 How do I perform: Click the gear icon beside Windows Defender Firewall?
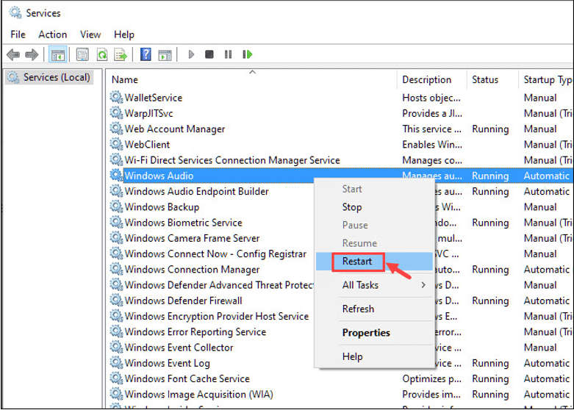coord(116,301)
